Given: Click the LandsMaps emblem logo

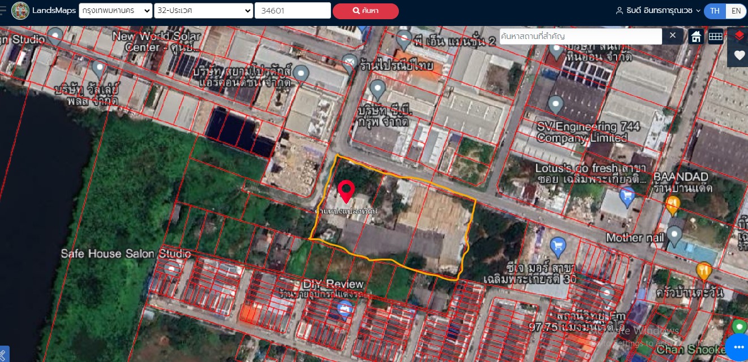Looking at the screenshot, I should click(x=20, y=11).
